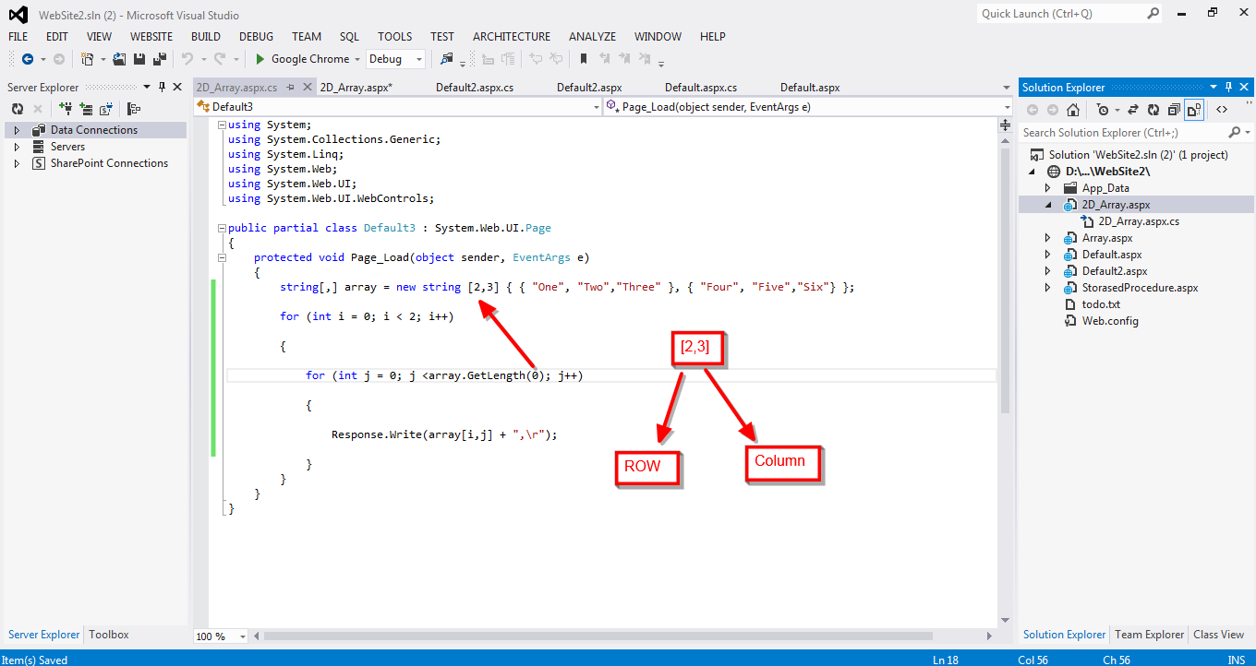Switch to the Default2.aspx.cs tab
Viewport: 1256px width, 666px height.
[473, 87]
